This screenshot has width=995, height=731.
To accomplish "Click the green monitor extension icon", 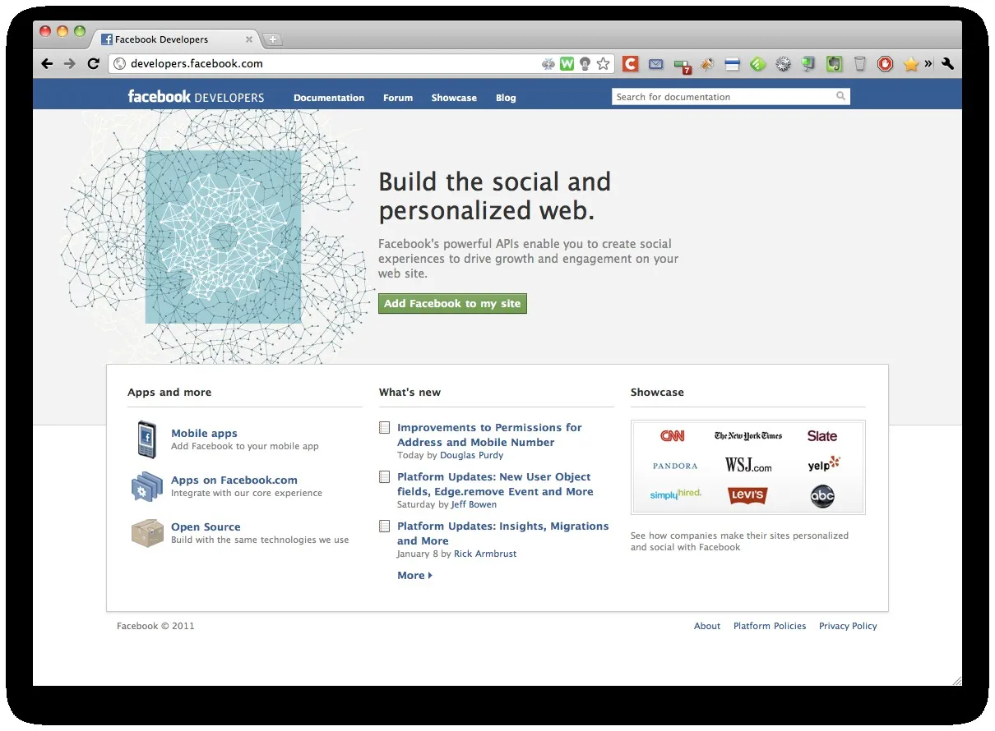I will click(x=808, y=64).
